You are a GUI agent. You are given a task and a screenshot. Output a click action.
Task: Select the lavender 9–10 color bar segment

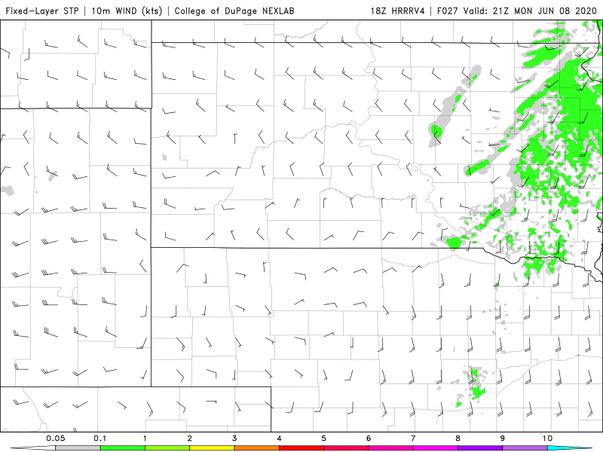point(525,448)
